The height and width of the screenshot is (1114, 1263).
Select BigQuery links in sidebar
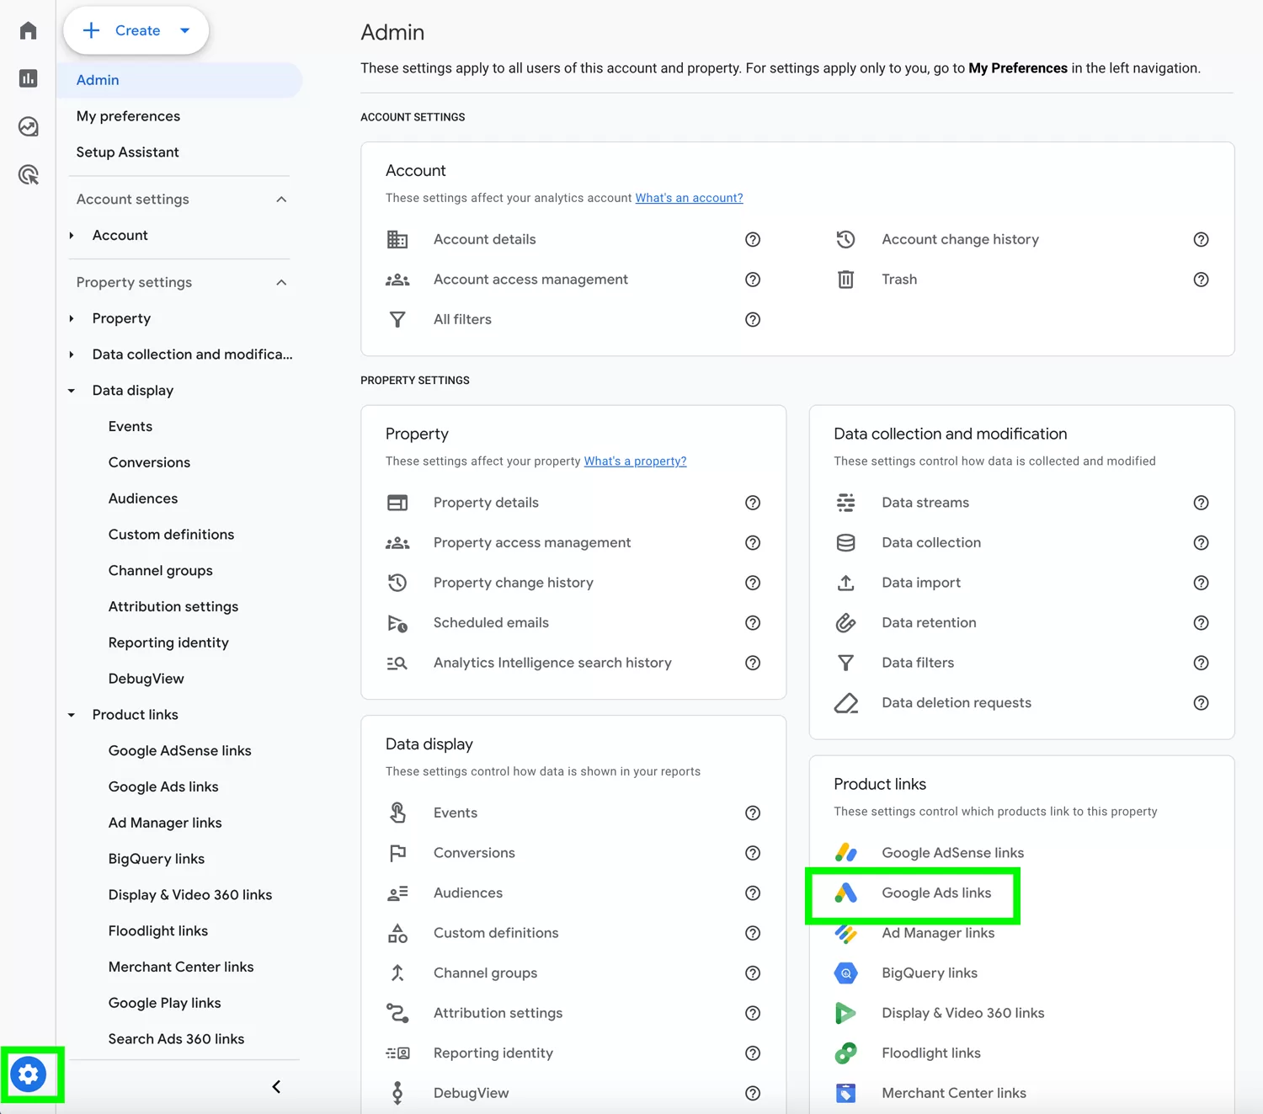pos(156,859)
